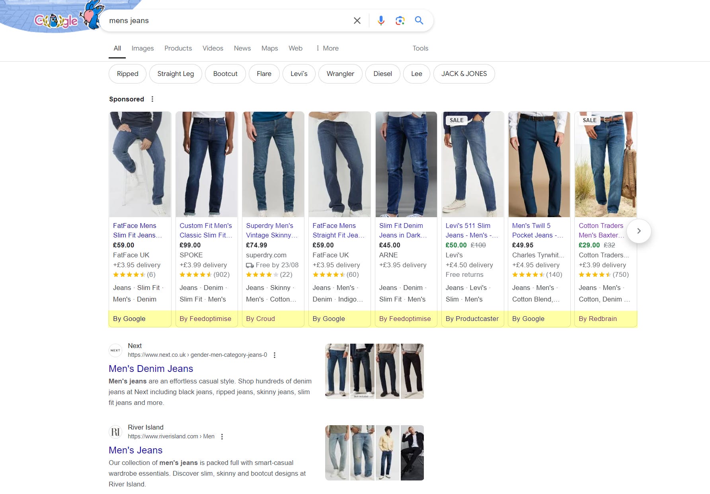Switch to the Products tab
This screenshot has width=710, height=494.
178,48
